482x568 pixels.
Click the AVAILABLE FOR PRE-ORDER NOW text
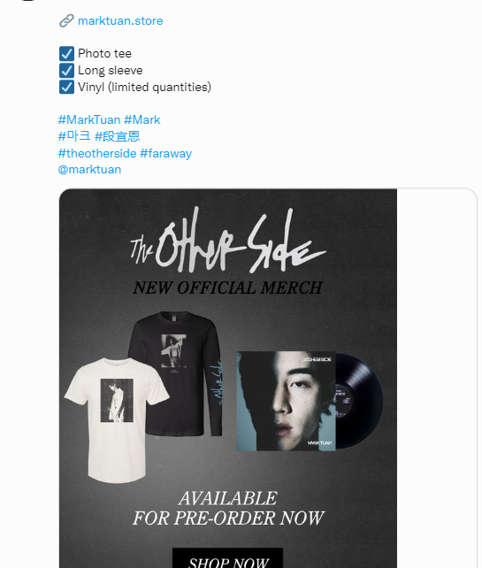click(228, 508)
